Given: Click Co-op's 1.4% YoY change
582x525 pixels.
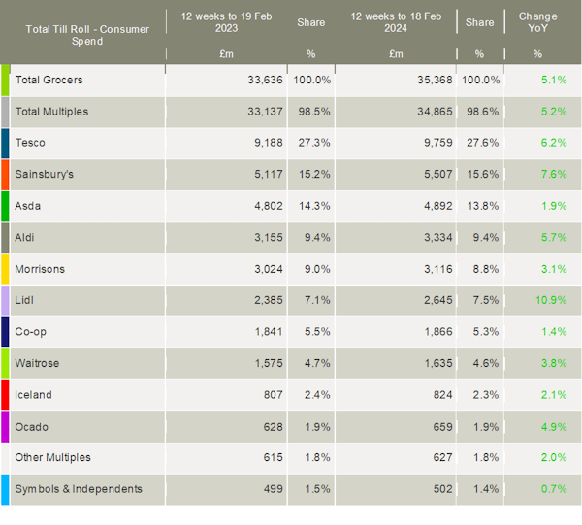Looking at the screenshot, I should 554,332.
